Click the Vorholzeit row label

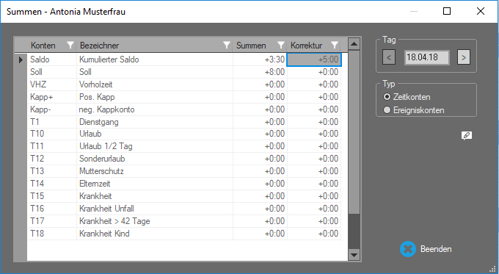[x=96, y=84]
